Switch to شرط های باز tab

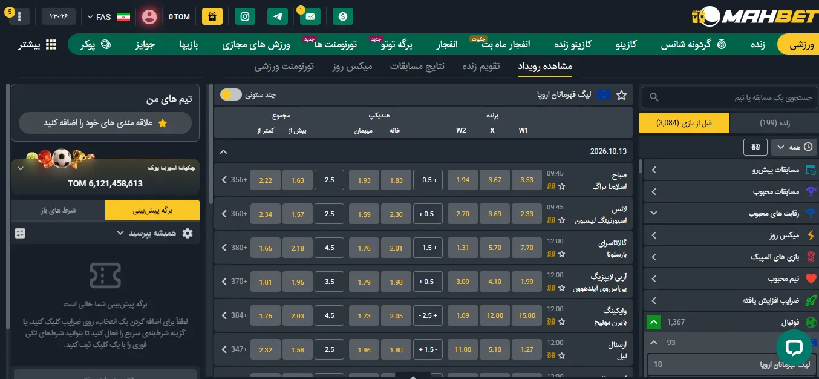(58, 210)
